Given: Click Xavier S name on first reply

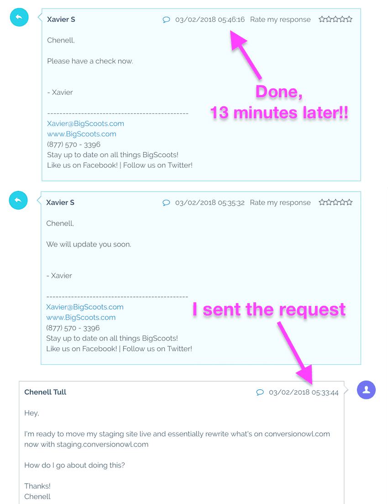Looking at the screenshot, I should tap(61, 19).
